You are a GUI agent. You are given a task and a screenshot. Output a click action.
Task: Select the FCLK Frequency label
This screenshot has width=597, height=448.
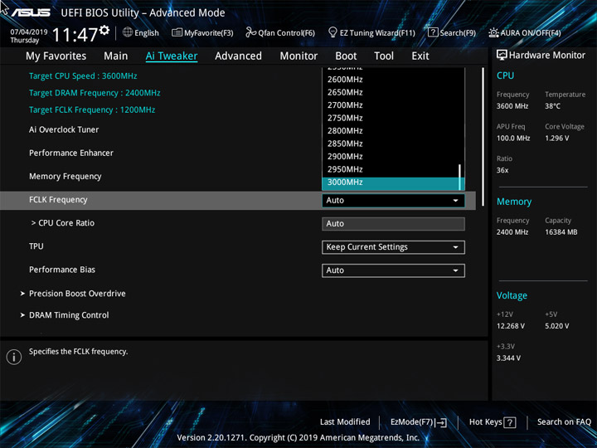click(x=58, y=200)
